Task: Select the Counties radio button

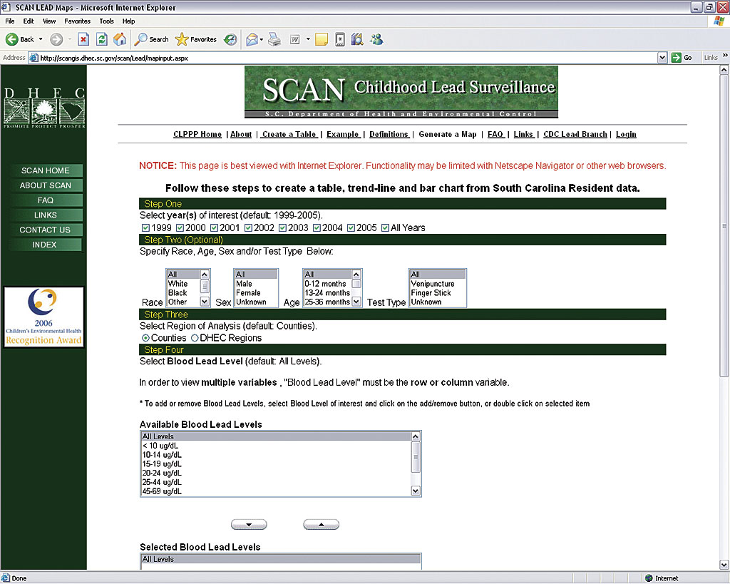Action: point(145,338)
